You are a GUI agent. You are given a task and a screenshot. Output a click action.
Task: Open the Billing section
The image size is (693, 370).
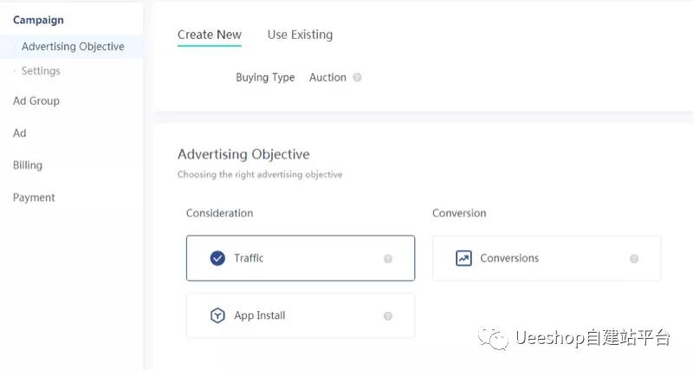[28, 165]
